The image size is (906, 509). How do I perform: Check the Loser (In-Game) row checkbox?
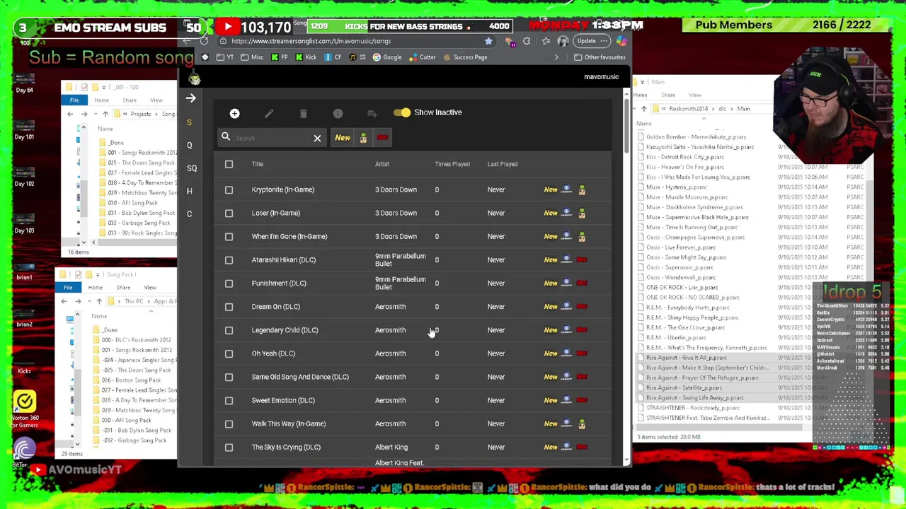[229, 213]
